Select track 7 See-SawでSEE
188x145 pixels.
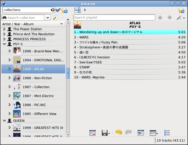130,62
